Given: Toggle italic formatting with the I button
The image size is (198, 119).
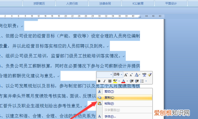Looking at the screenshot, I should click(x=104, y=81).
